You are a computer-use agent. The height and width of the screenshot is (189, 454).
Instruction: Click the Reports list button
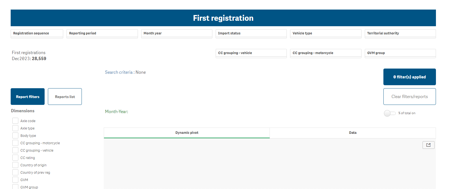click(65, 97)
